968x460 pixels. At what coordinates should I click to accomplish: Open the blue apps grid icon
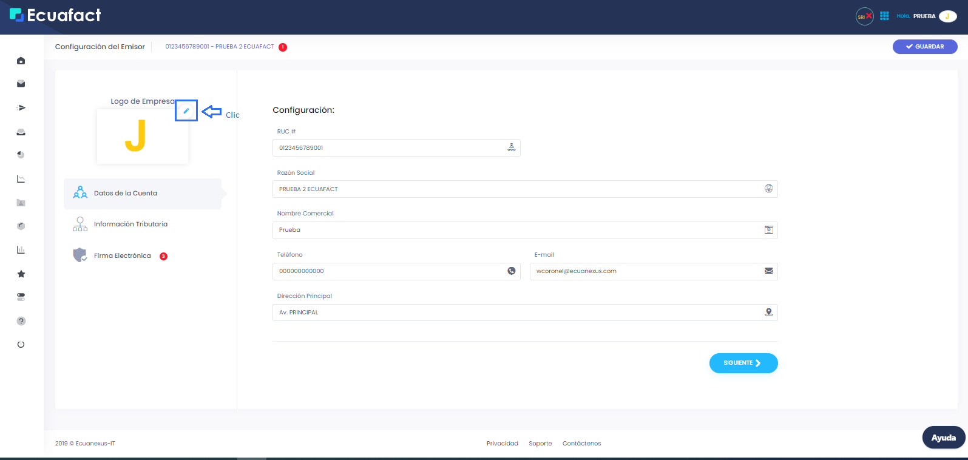(884, 16)
